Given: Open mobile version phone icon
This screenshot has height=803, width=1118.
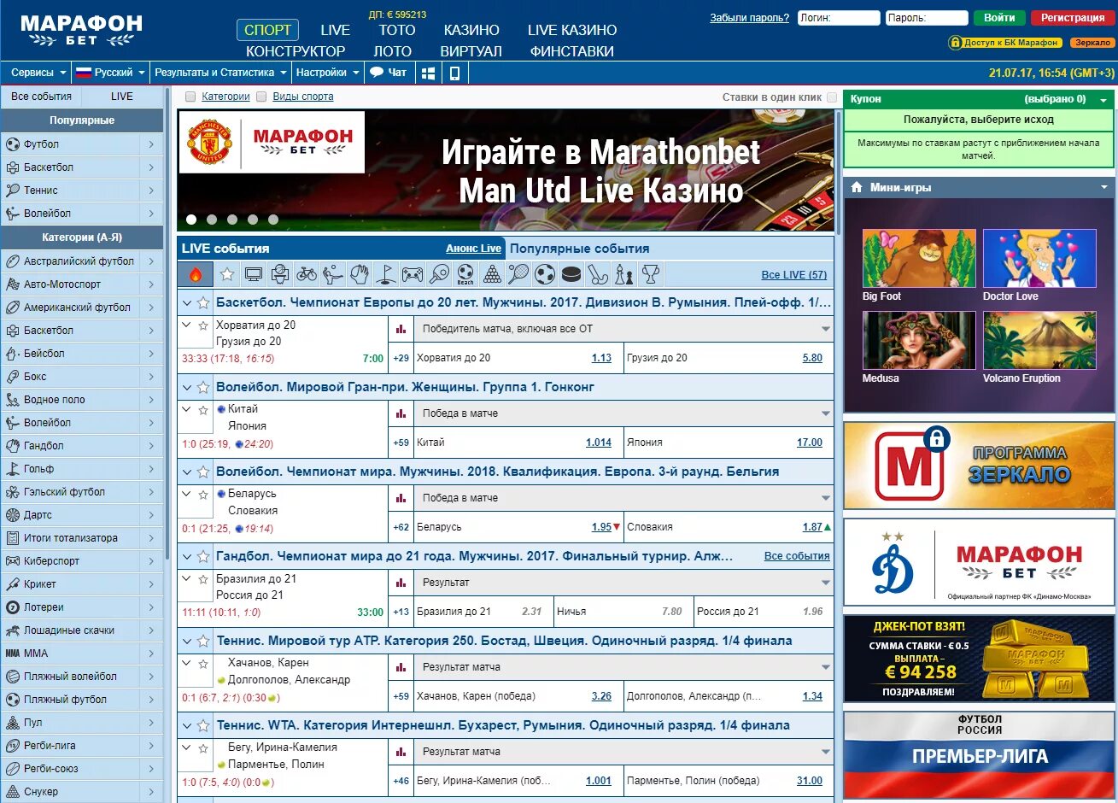Looking at the screenshot, I should (454, 73).
